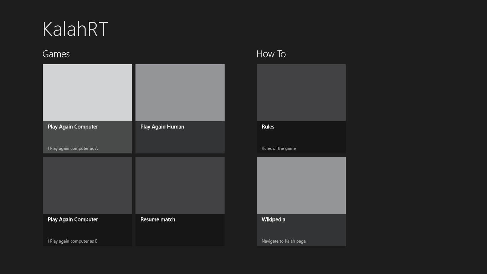This screenshot has height=274, width=487.
Task: Click the light thumbnail of computer-as-A tile
Action: (87, 93)
